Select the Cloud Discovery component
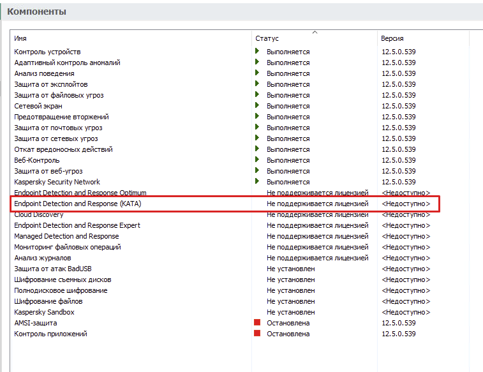 click(39, 214)
